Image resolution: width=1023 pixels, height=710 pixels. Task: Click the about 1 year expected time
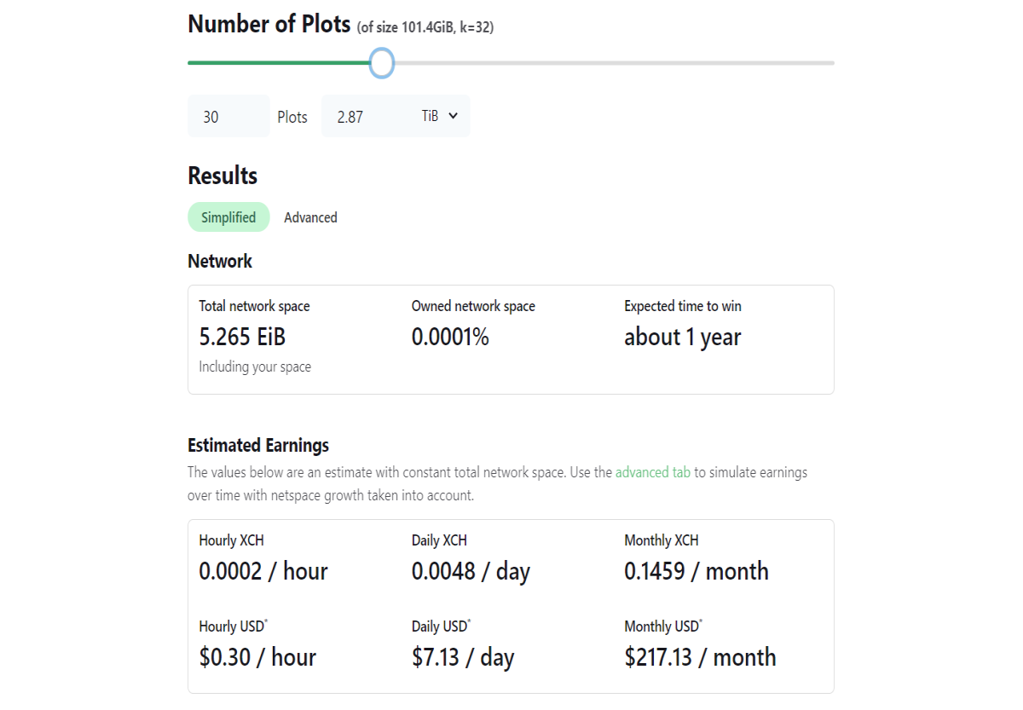pyautogui.click(x=683, y=338)
